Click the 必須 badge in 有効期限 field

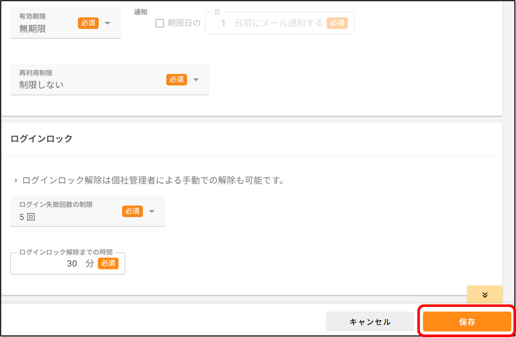88,23
